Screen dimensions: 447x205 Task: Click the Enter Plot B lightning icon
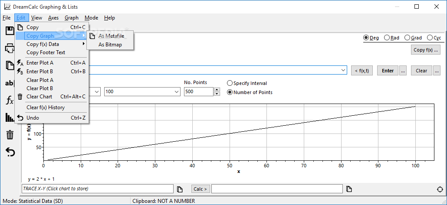point(20,72)
